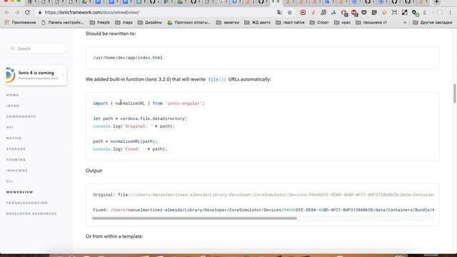Click the padlock site info icon
The width and height of the screenshot is (457, 257).
[x=40, y=13]
